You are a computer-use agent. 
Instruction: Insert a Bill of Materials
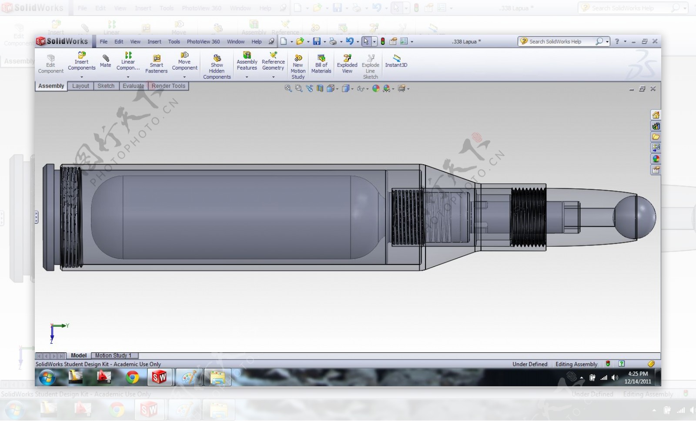pyautogui.click(x=321, y=64)
